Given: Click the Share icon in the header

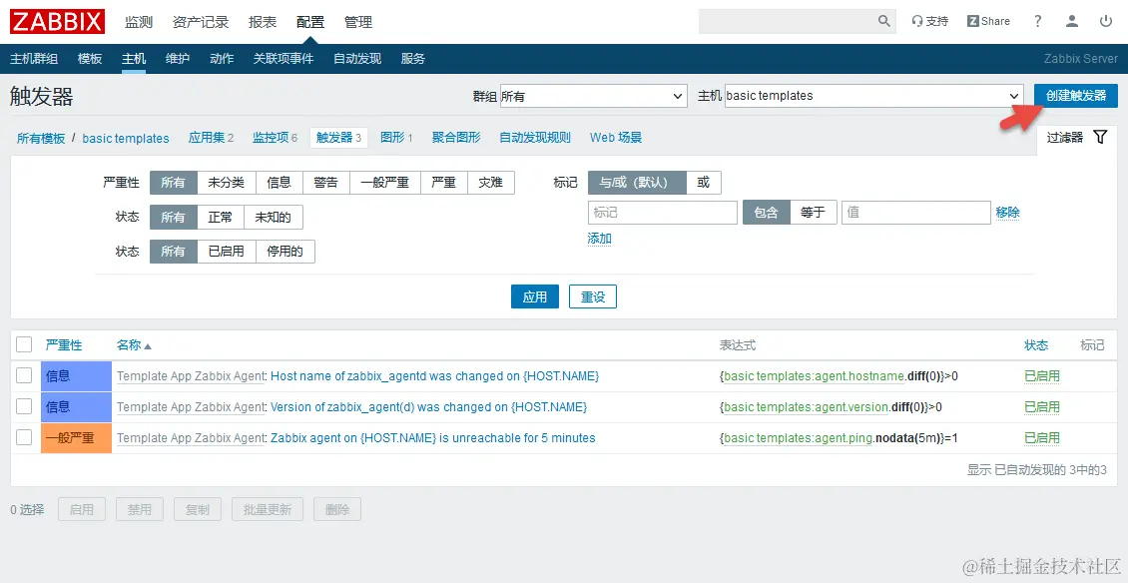Looking at the screenshot, I should pyautogui.click(x=987, y=20).
